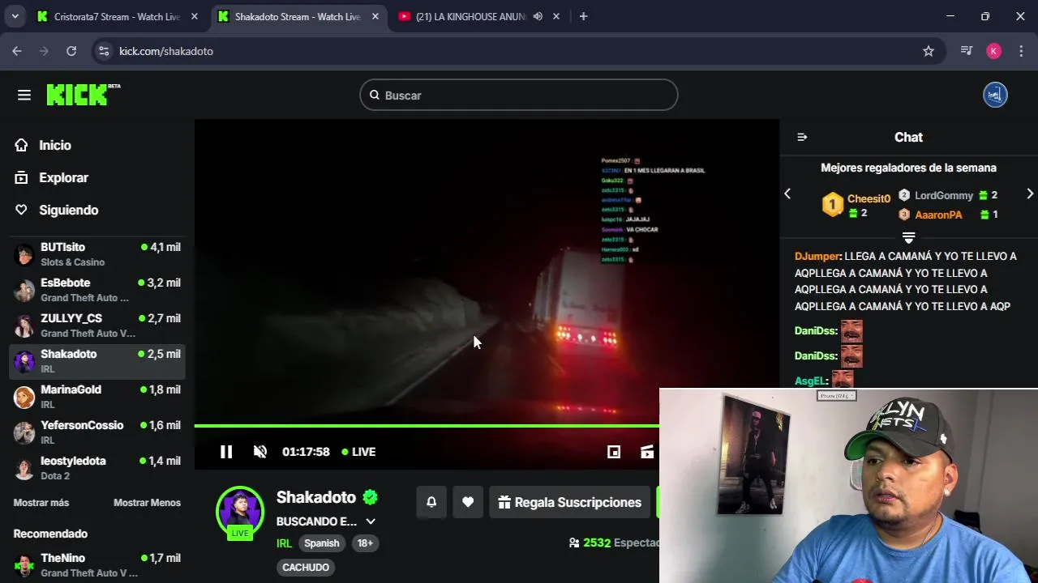This screenshot has height=583, width=1038.
Task: Jump to LIVE position
Action: click(358, 452)
